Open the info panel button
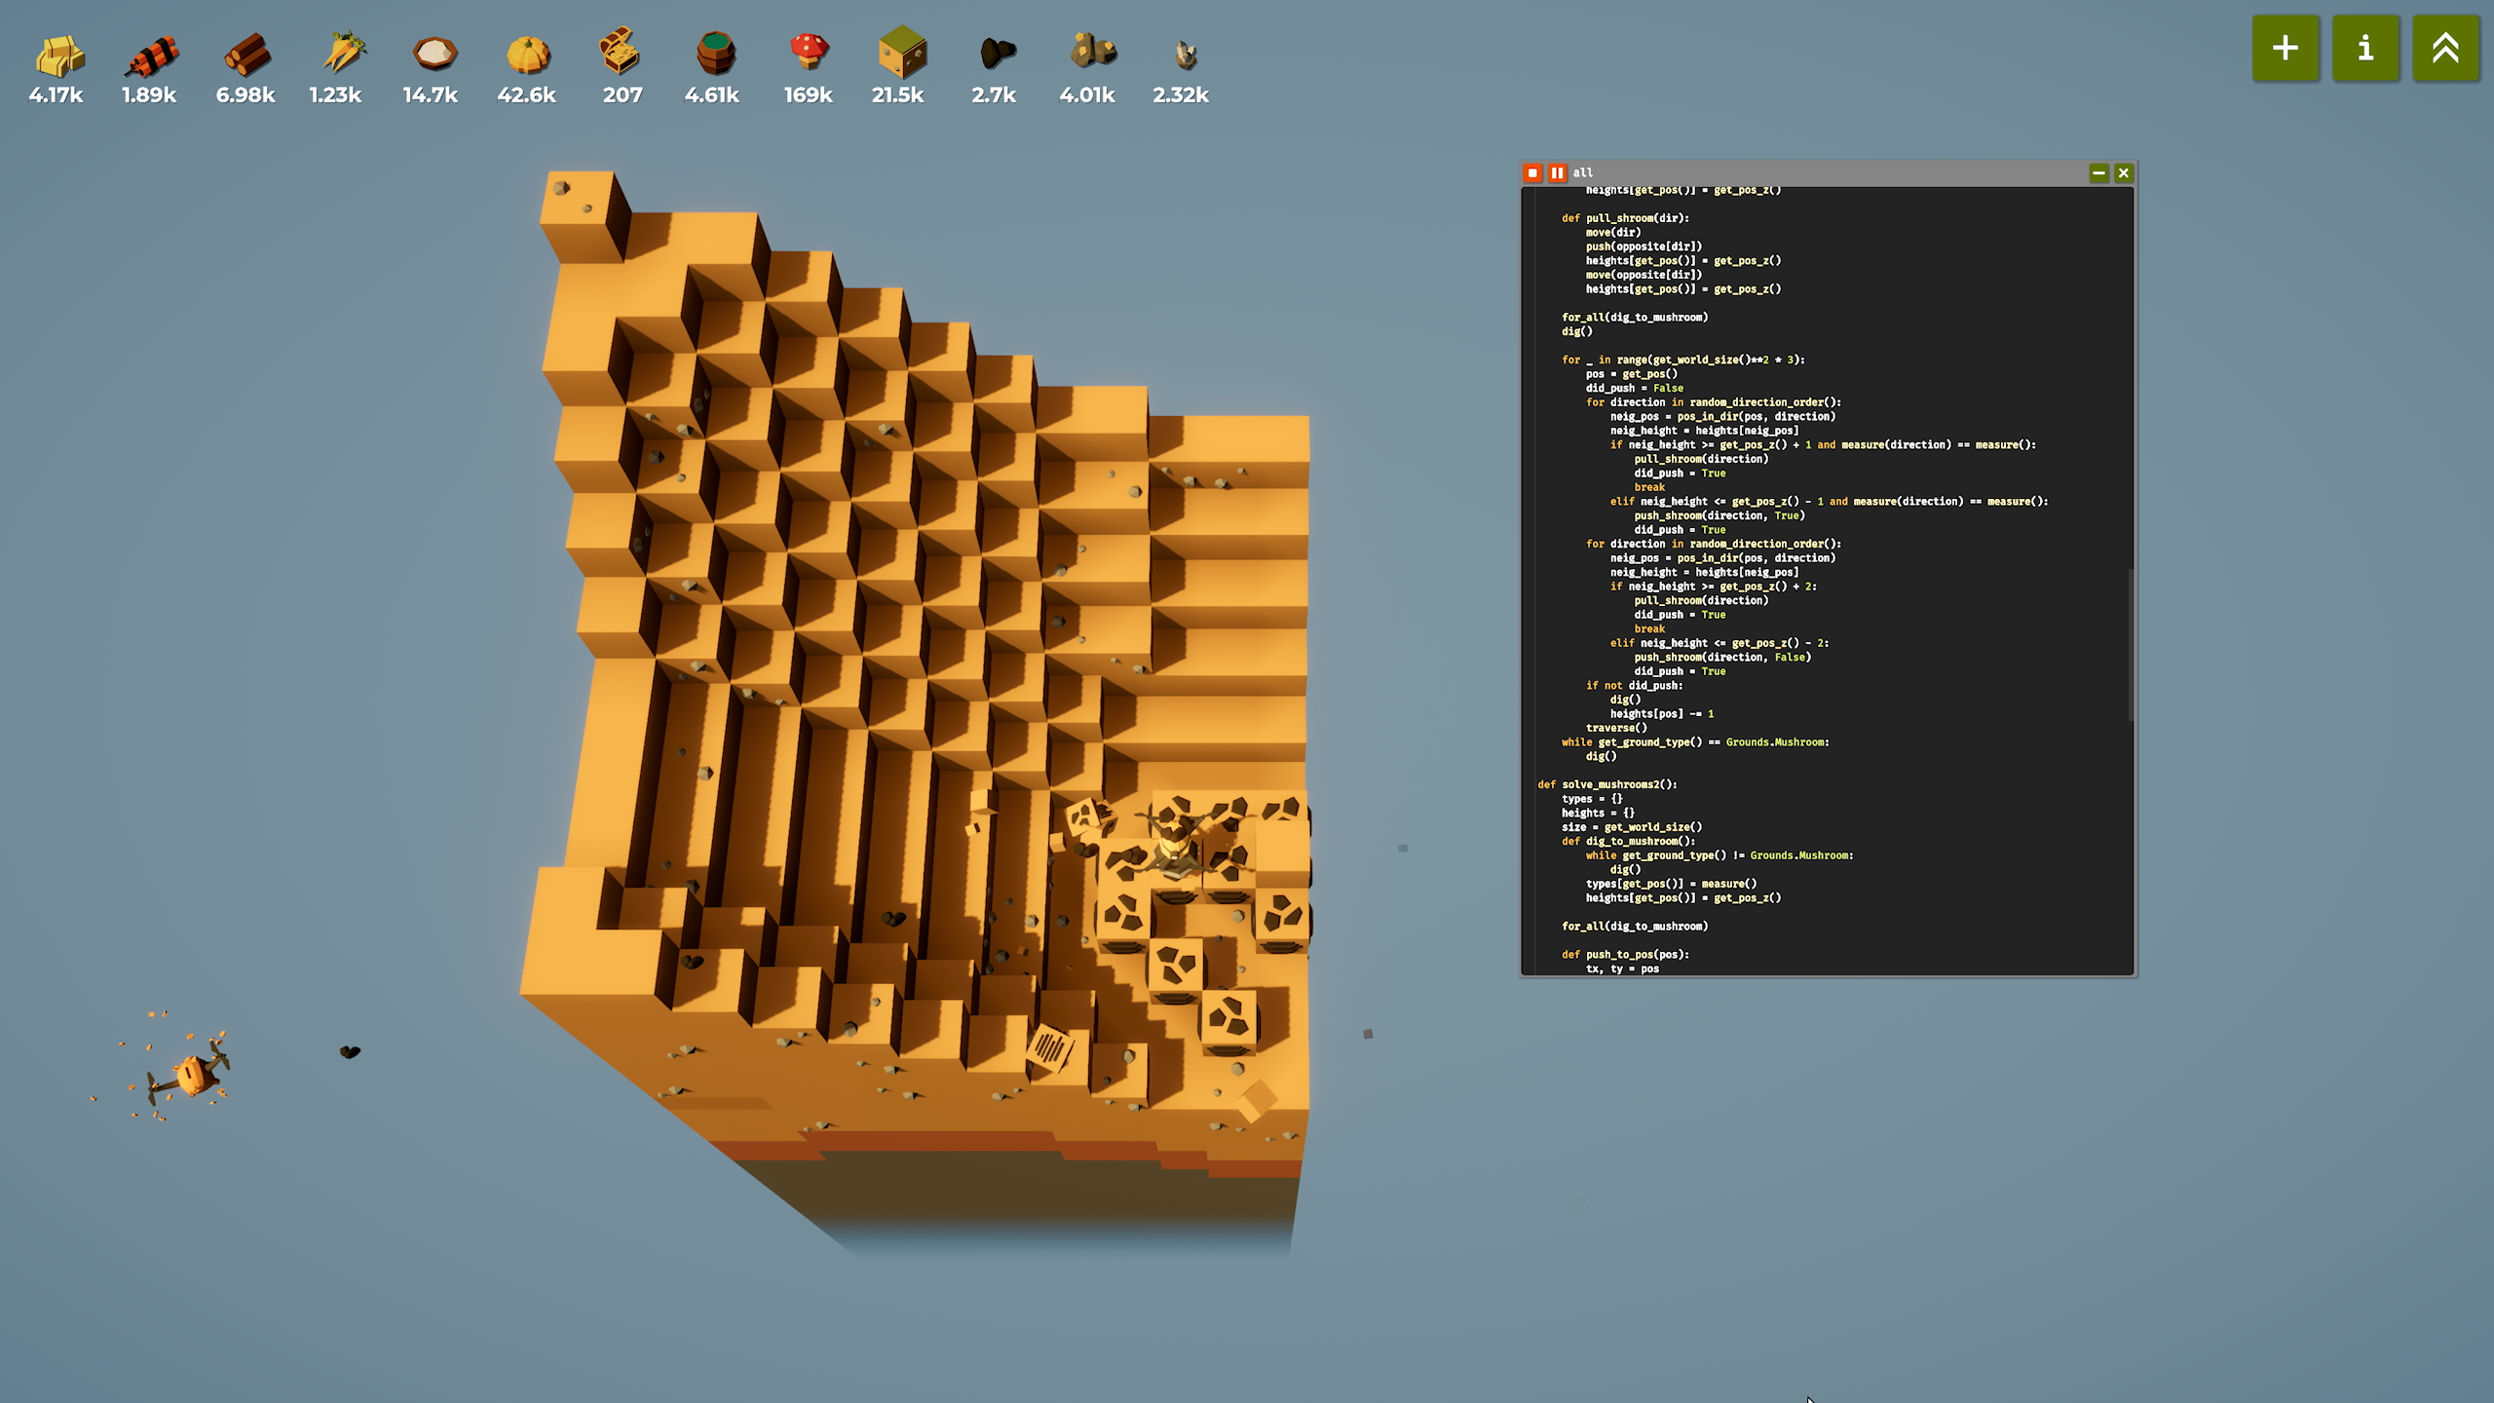 2365,48
